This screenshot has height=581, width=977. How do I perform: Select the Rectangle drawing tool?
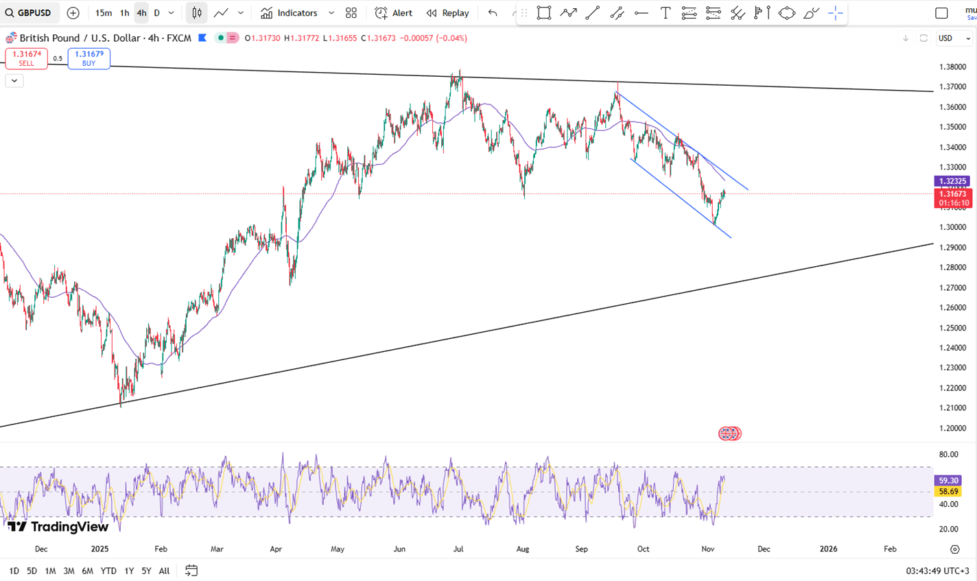[x=543, y=13]
